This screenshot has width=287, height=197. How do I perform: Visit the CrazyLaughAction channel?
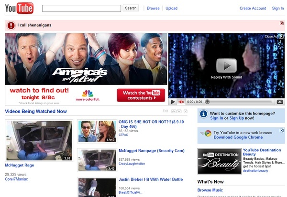(132, 164)
